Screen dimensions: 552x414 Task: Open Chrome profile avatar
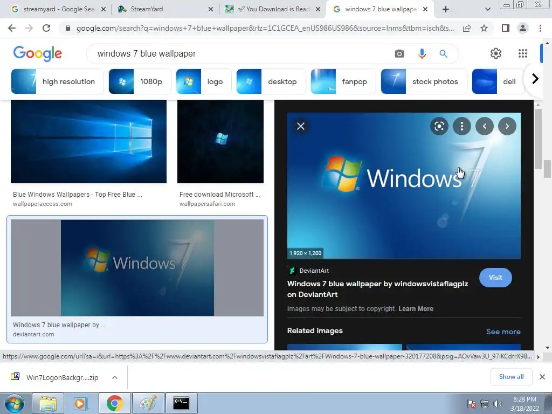(x=523, y=28)
